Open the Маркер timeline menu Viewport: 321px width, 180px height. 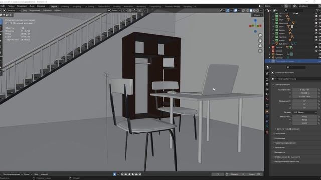(x=44, y=174)
